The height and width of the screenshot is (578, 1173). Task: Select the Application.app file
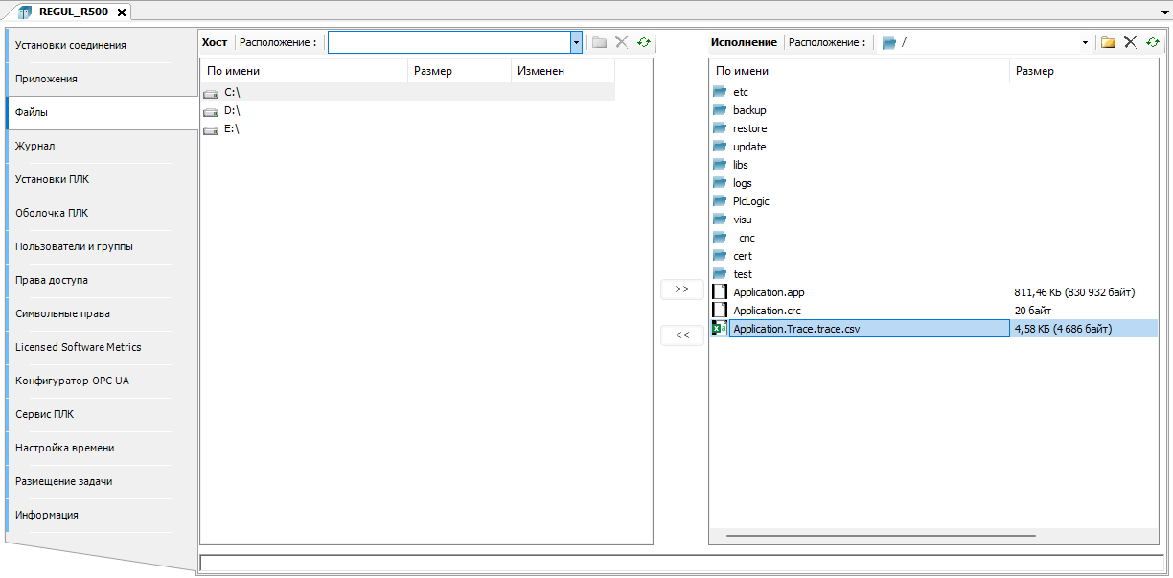click(769, 292)
